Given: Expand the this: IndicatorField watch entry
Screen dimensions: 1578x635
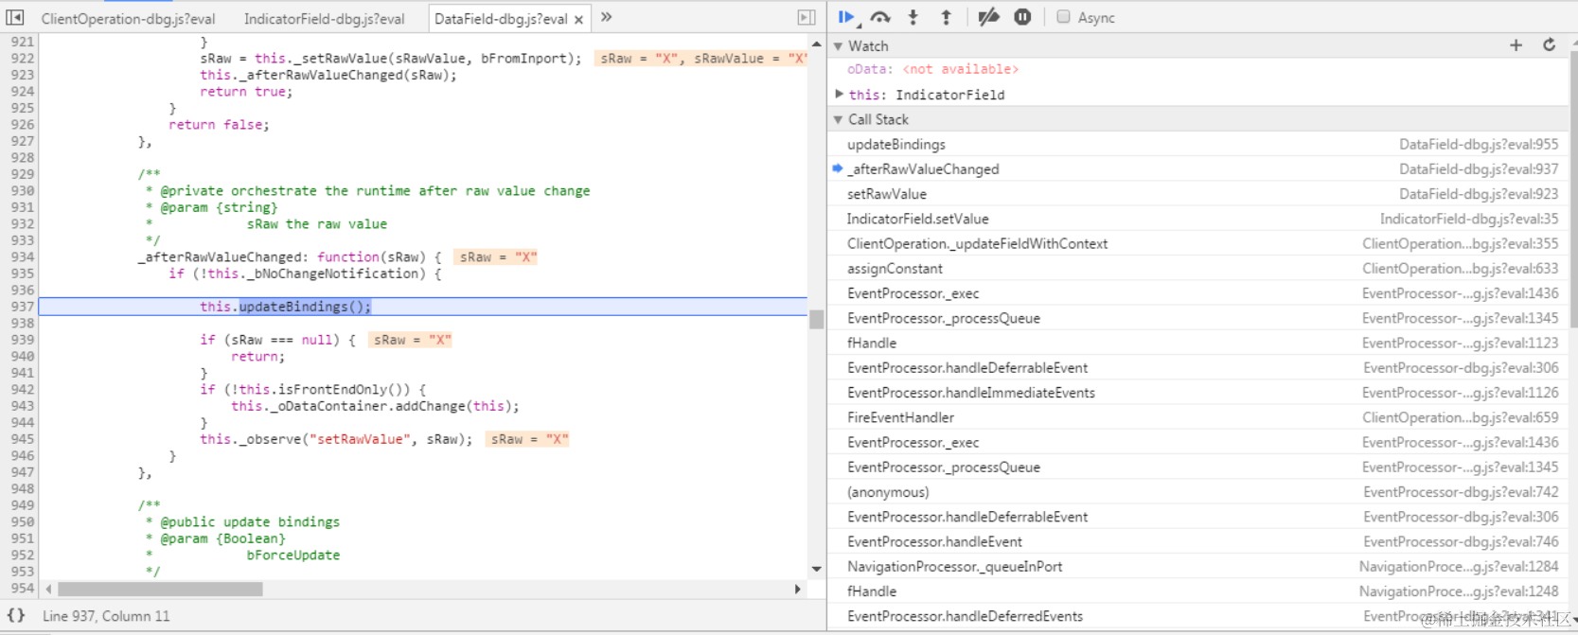Looking at the screenshot, I should [x=839, y=94].
